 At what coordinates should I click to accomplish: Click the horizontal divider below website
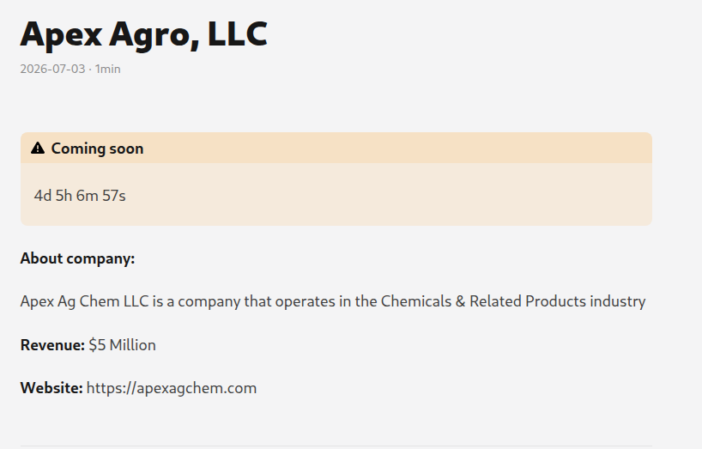(336, 446)
